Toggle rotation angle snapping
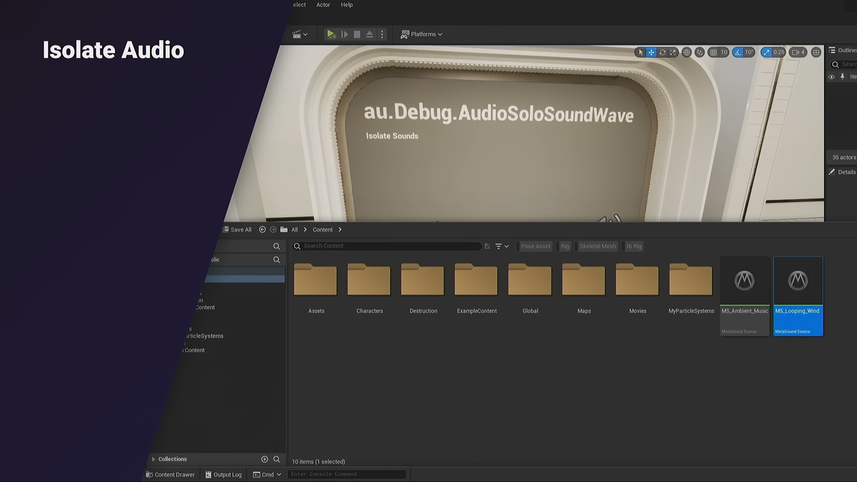 [x=737, y=52]
